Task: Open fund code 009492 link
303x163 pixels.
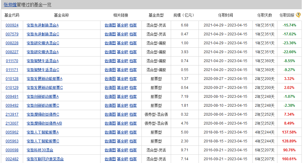Action: click(12, 105)
